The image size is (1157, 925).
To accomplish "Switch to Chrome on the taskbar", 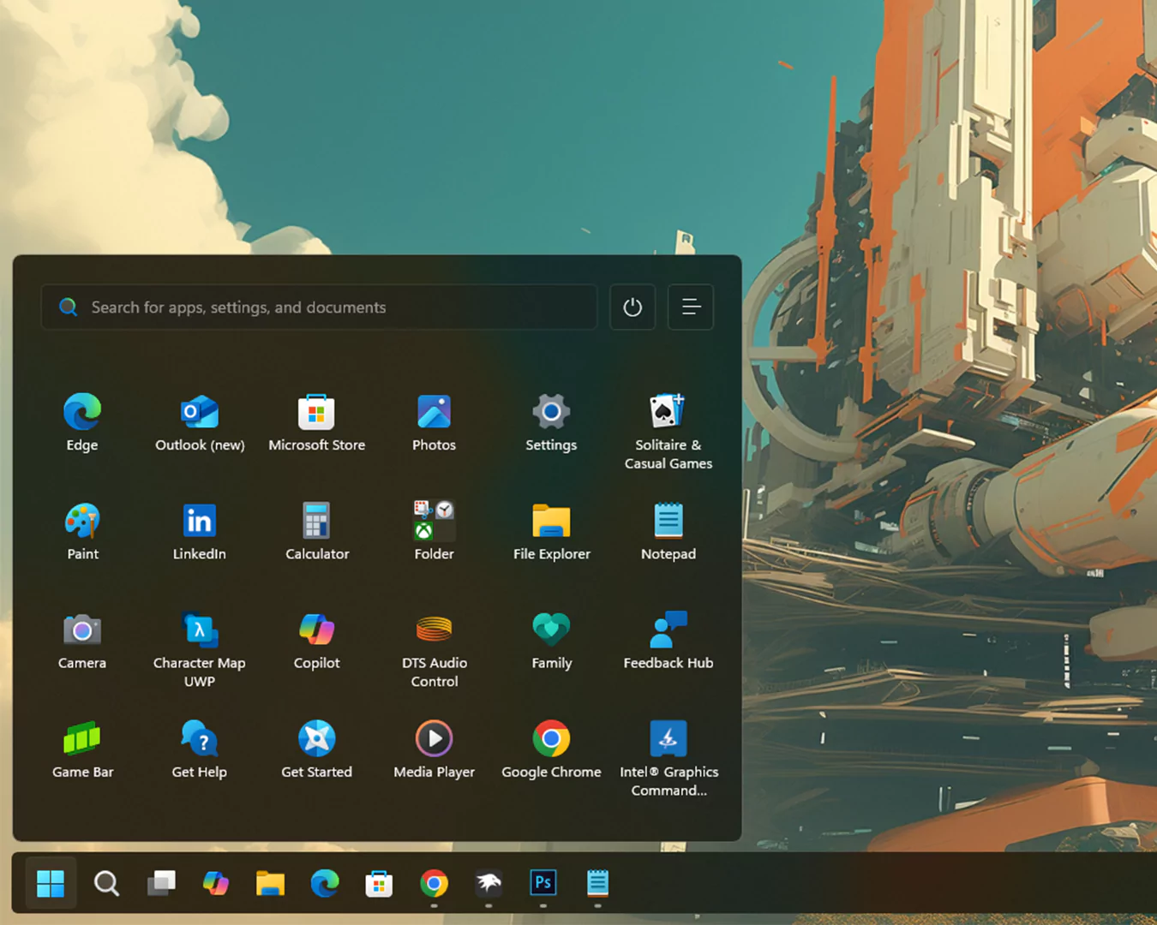I will [434, 883].
